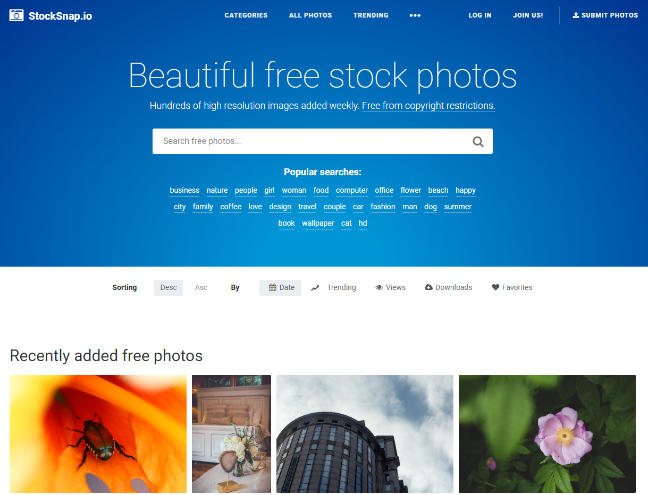Open the Categories menu
The image size is (648, 495).
point(246,15)
